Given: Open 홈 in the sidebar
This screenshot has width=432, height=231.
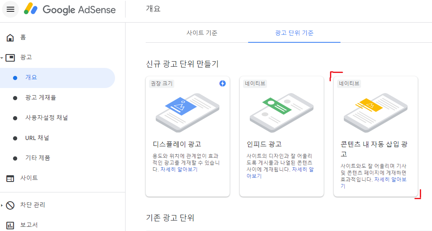Looking at the screenshot, I should tap(23, 37).
